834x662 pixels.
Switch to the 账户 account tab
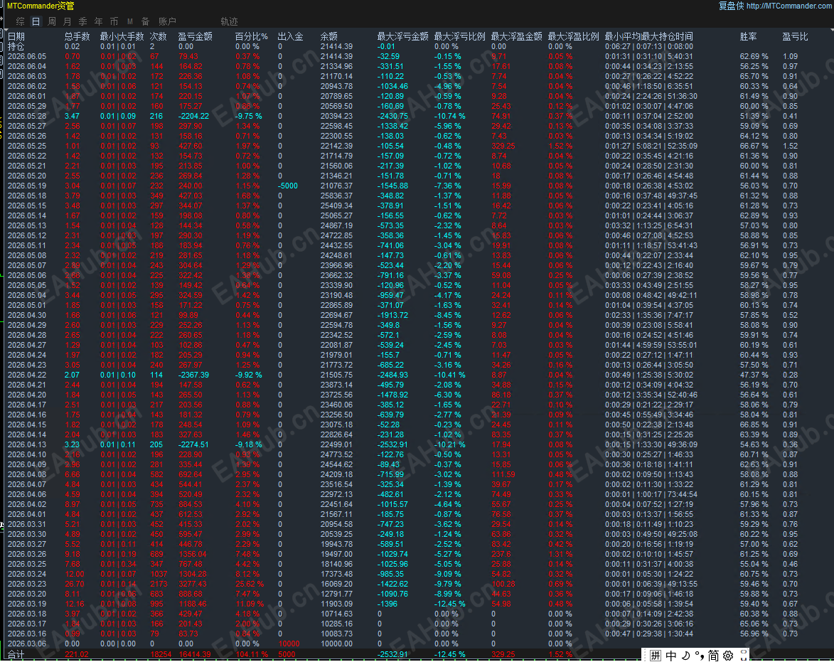click(167, 21)
